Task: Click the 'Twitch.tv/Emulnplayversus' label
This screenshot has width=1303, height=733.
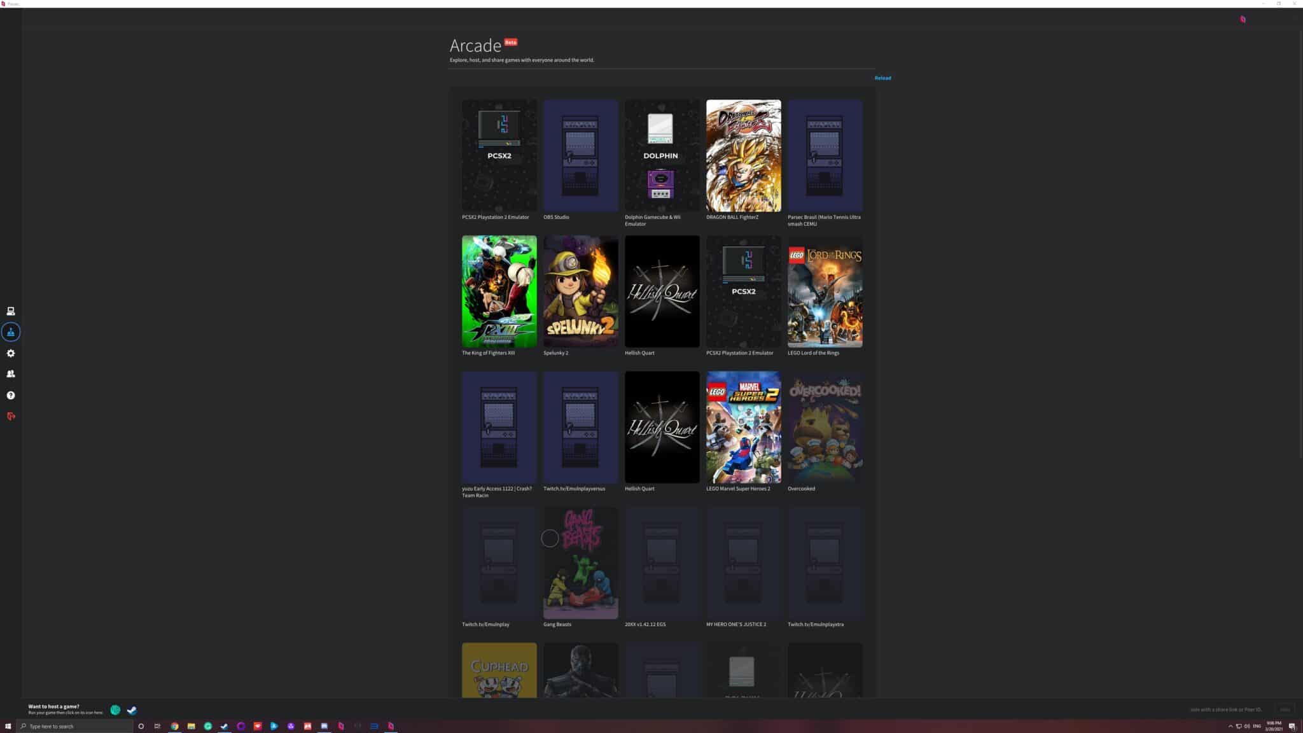Action: click(574, 489)
